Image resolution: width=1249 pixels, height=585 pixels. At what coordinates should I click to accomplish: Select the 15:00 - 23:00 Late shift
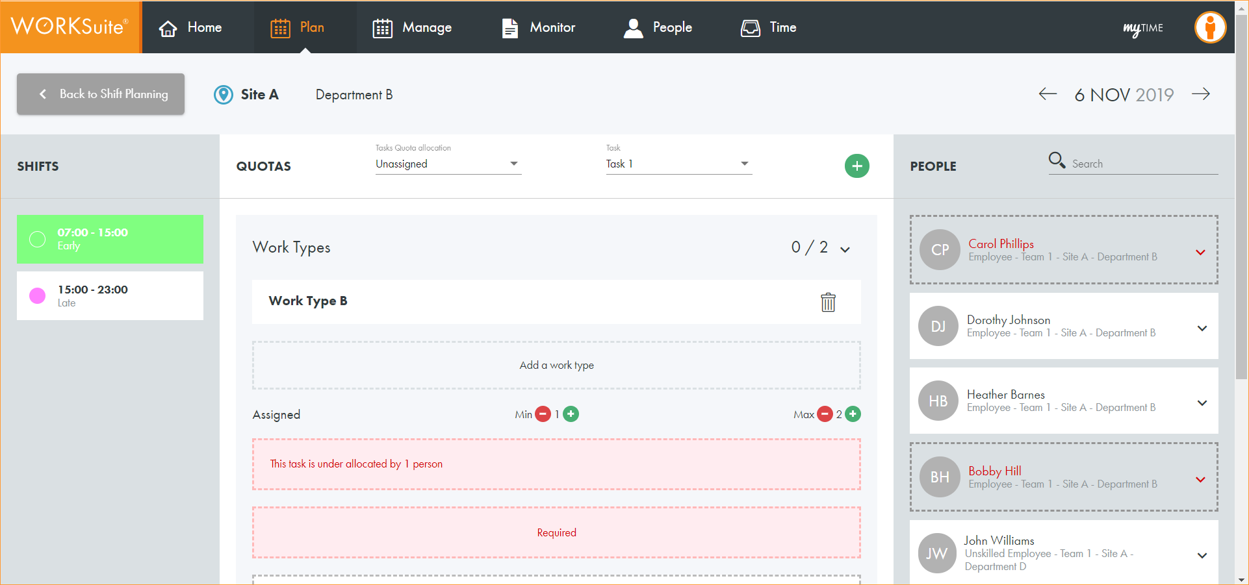tap(110, 295)
